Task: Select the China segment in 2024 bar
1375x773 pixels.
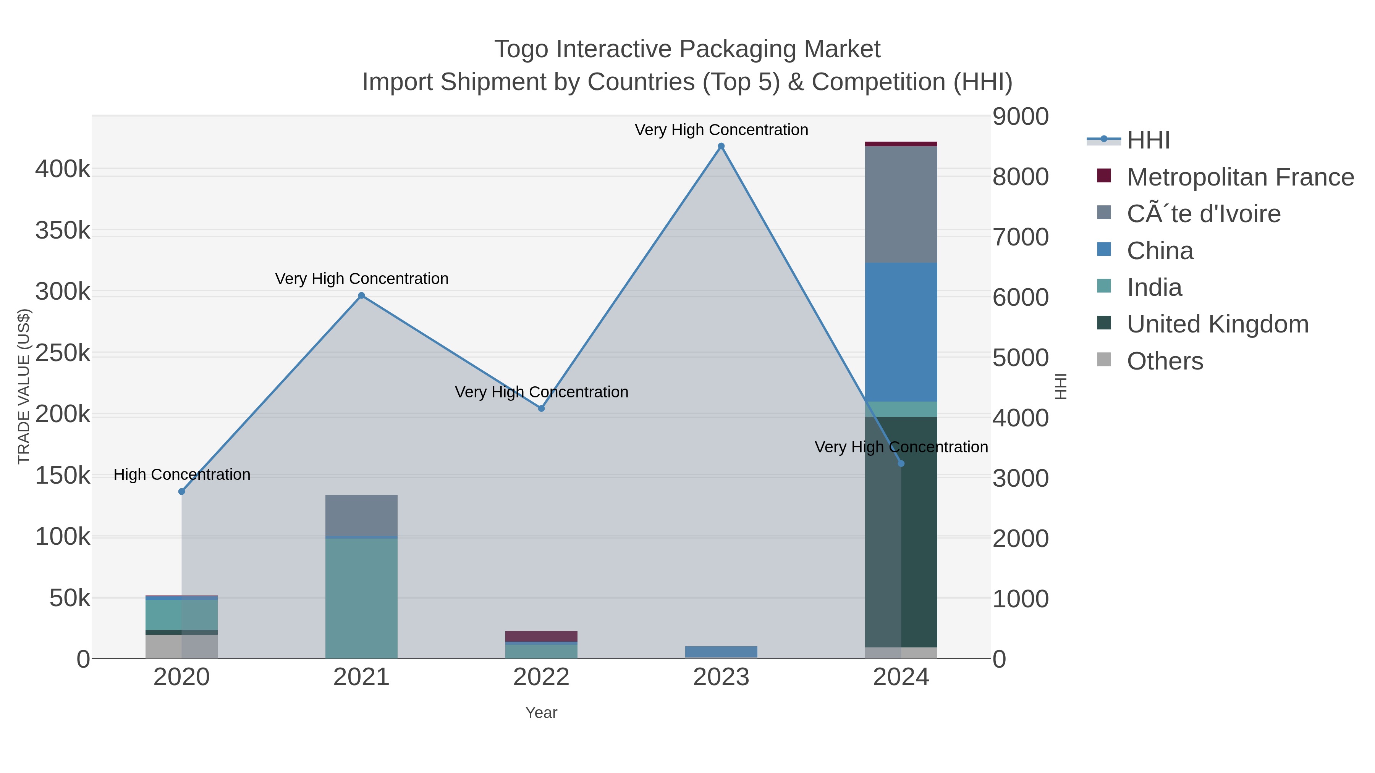Action: click(901, 332)
